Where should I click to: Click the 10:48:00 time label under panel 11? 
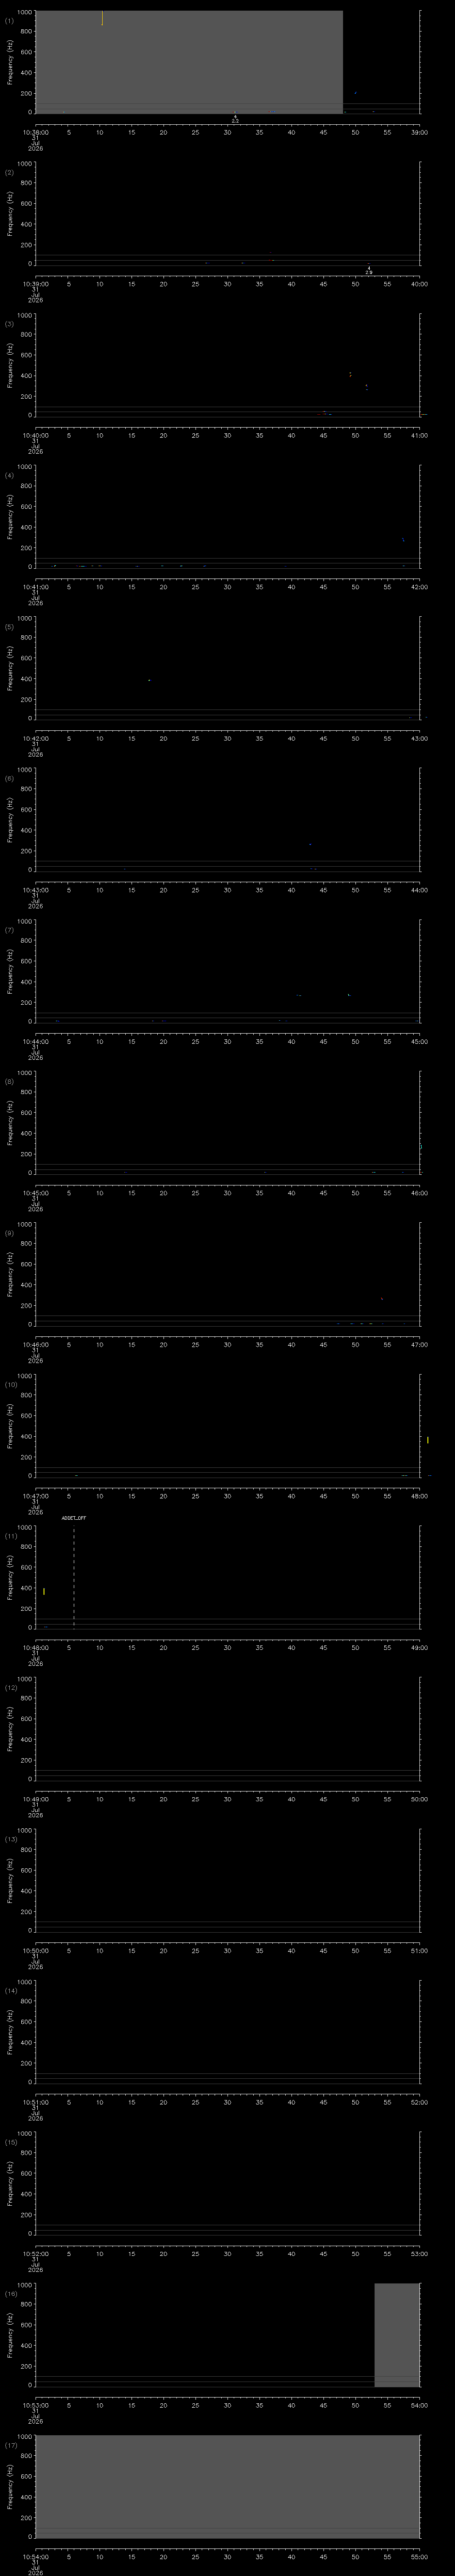pyautogui.click(x=35, y=1647)
